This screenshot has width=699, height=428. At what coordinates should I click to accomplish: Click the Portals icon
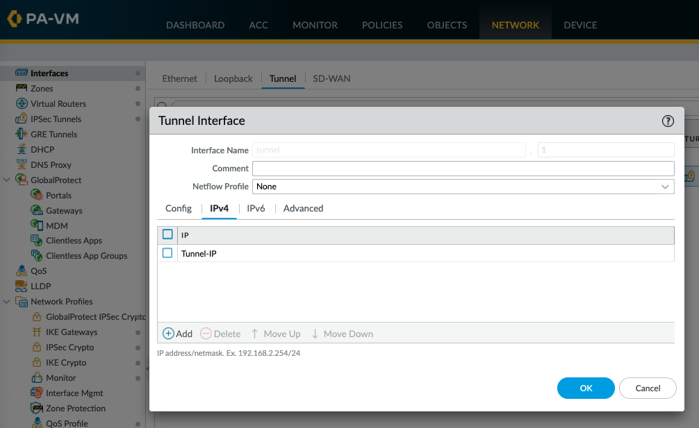(x=37, y=195)
